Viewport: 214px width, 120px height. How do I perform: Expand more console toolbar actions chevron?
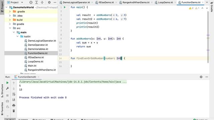[7, 116]
